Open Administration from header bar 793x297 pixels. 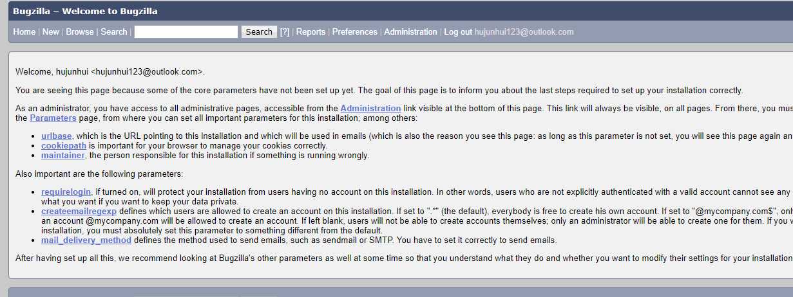[411, 32]
